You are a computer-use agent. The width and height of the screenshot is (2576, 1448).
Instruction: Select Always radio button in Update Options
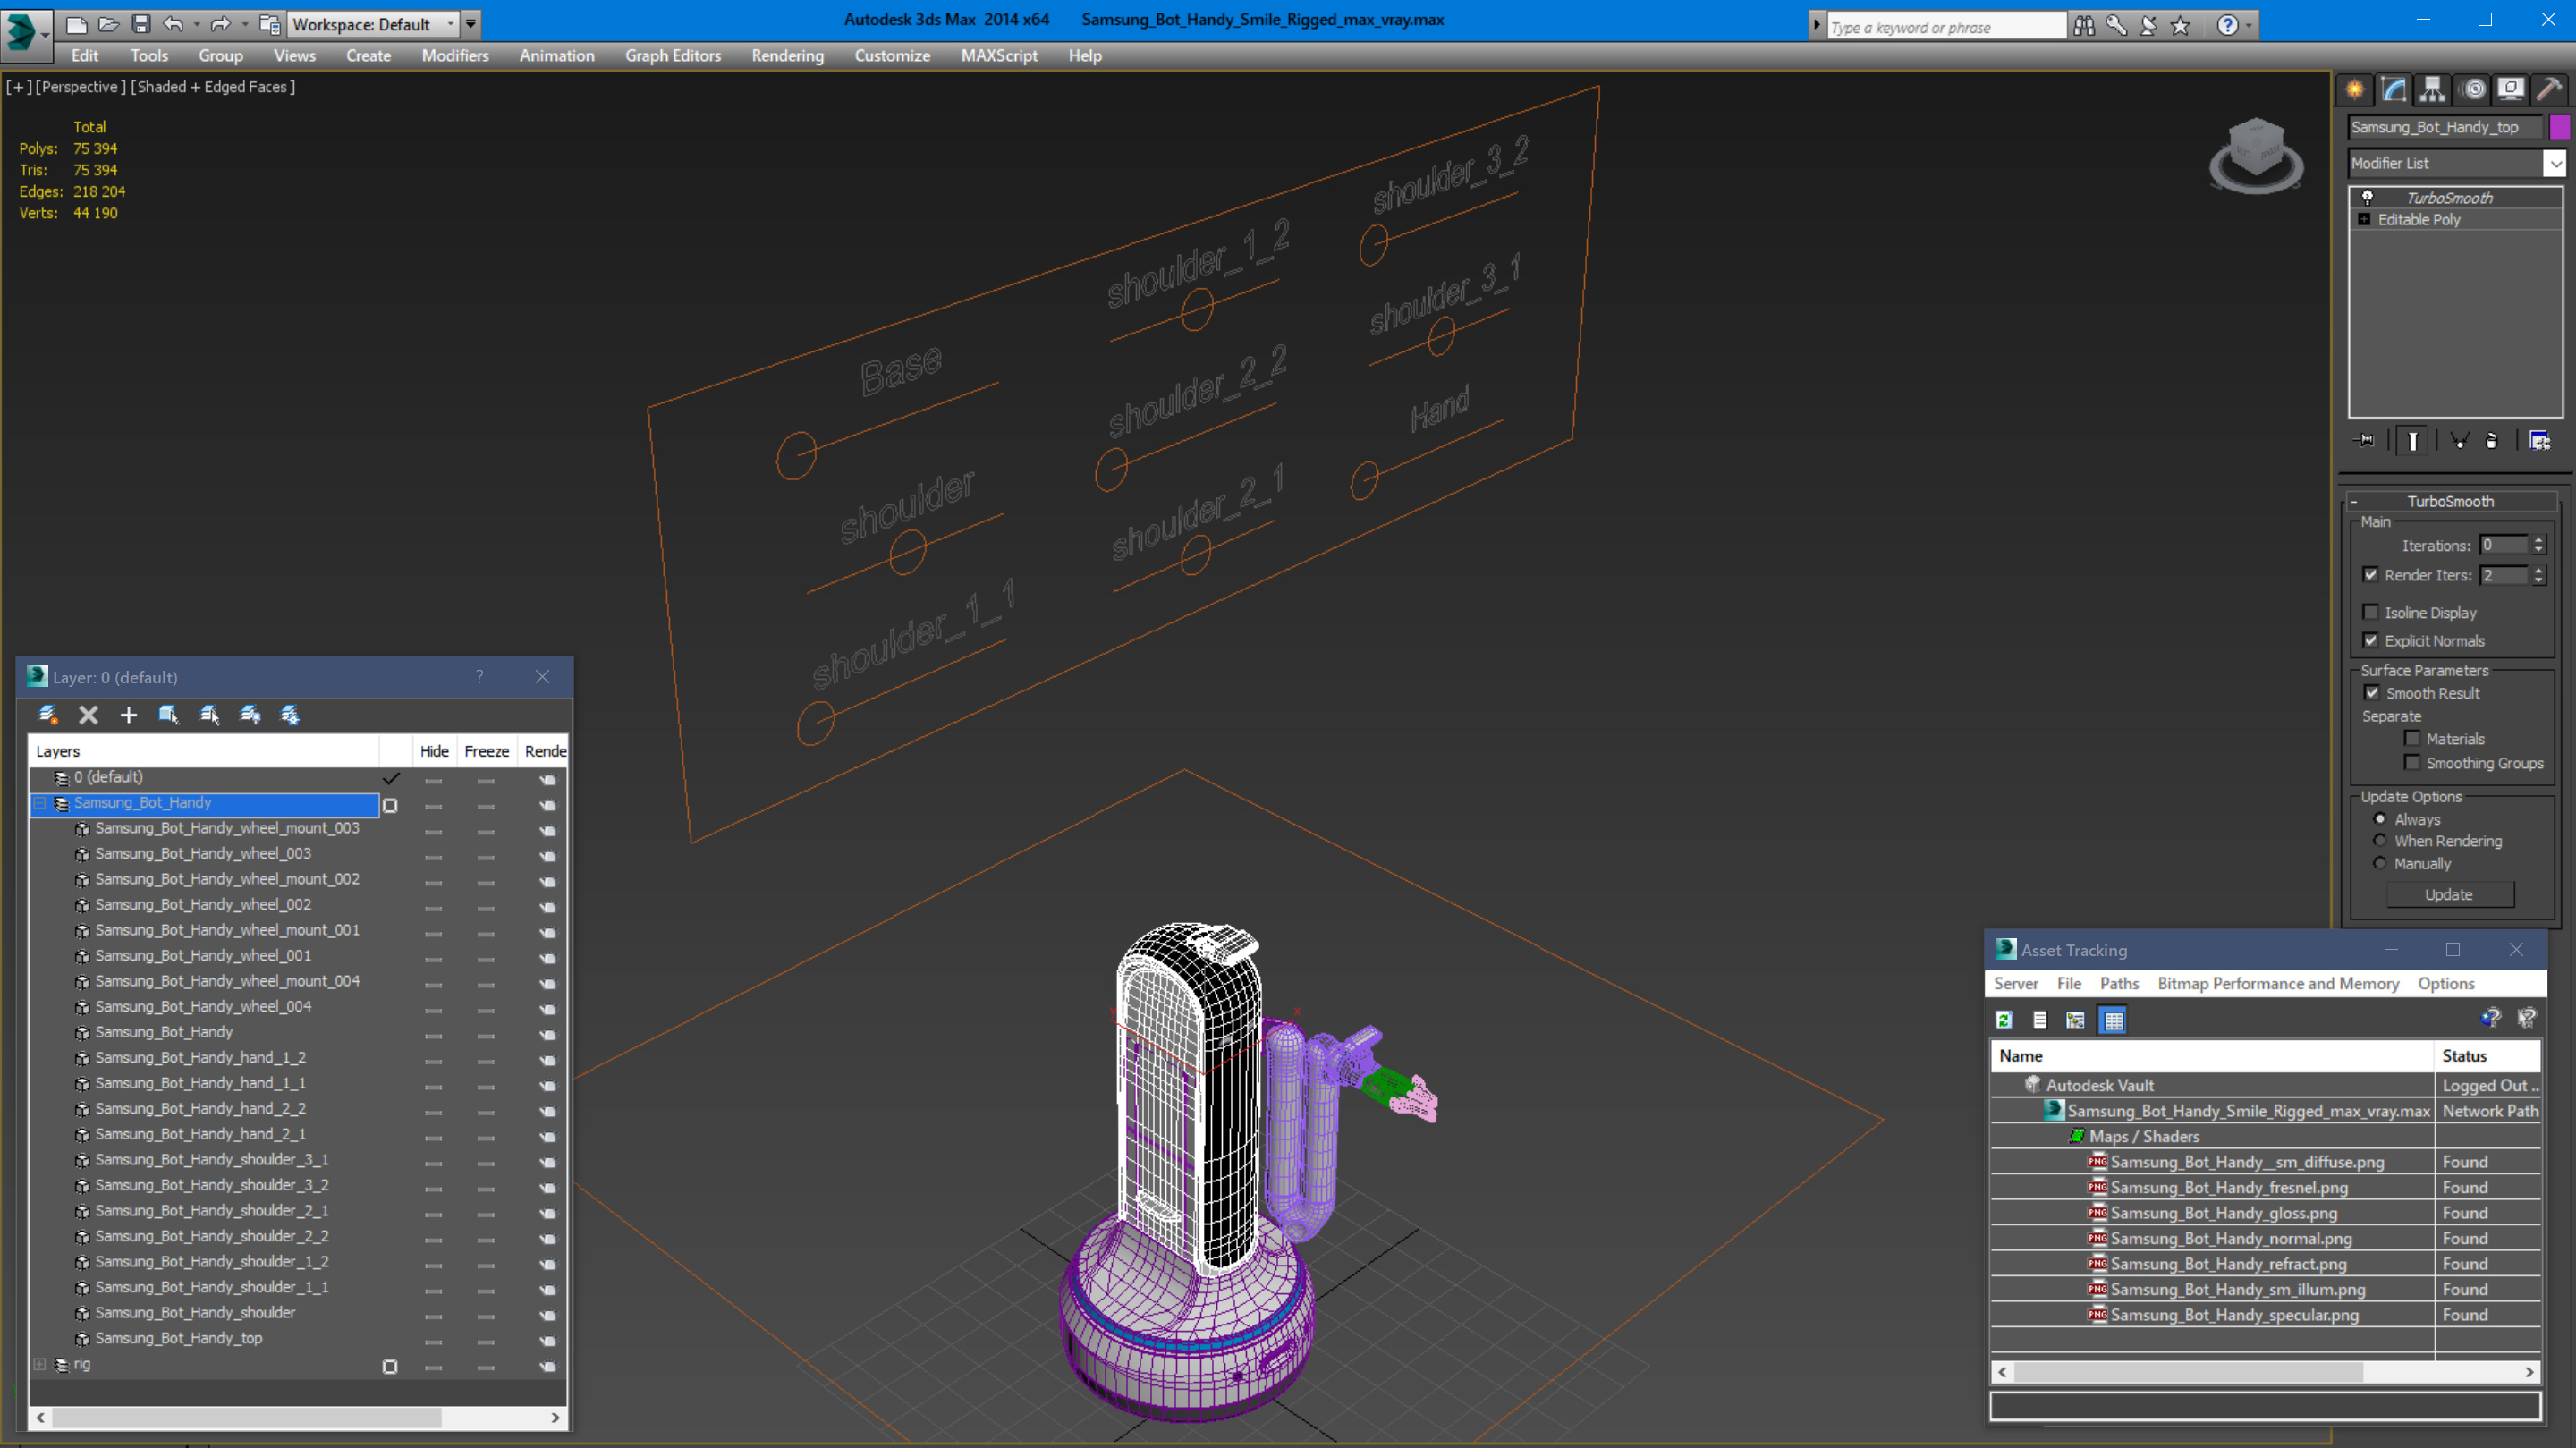(2379, 819)
